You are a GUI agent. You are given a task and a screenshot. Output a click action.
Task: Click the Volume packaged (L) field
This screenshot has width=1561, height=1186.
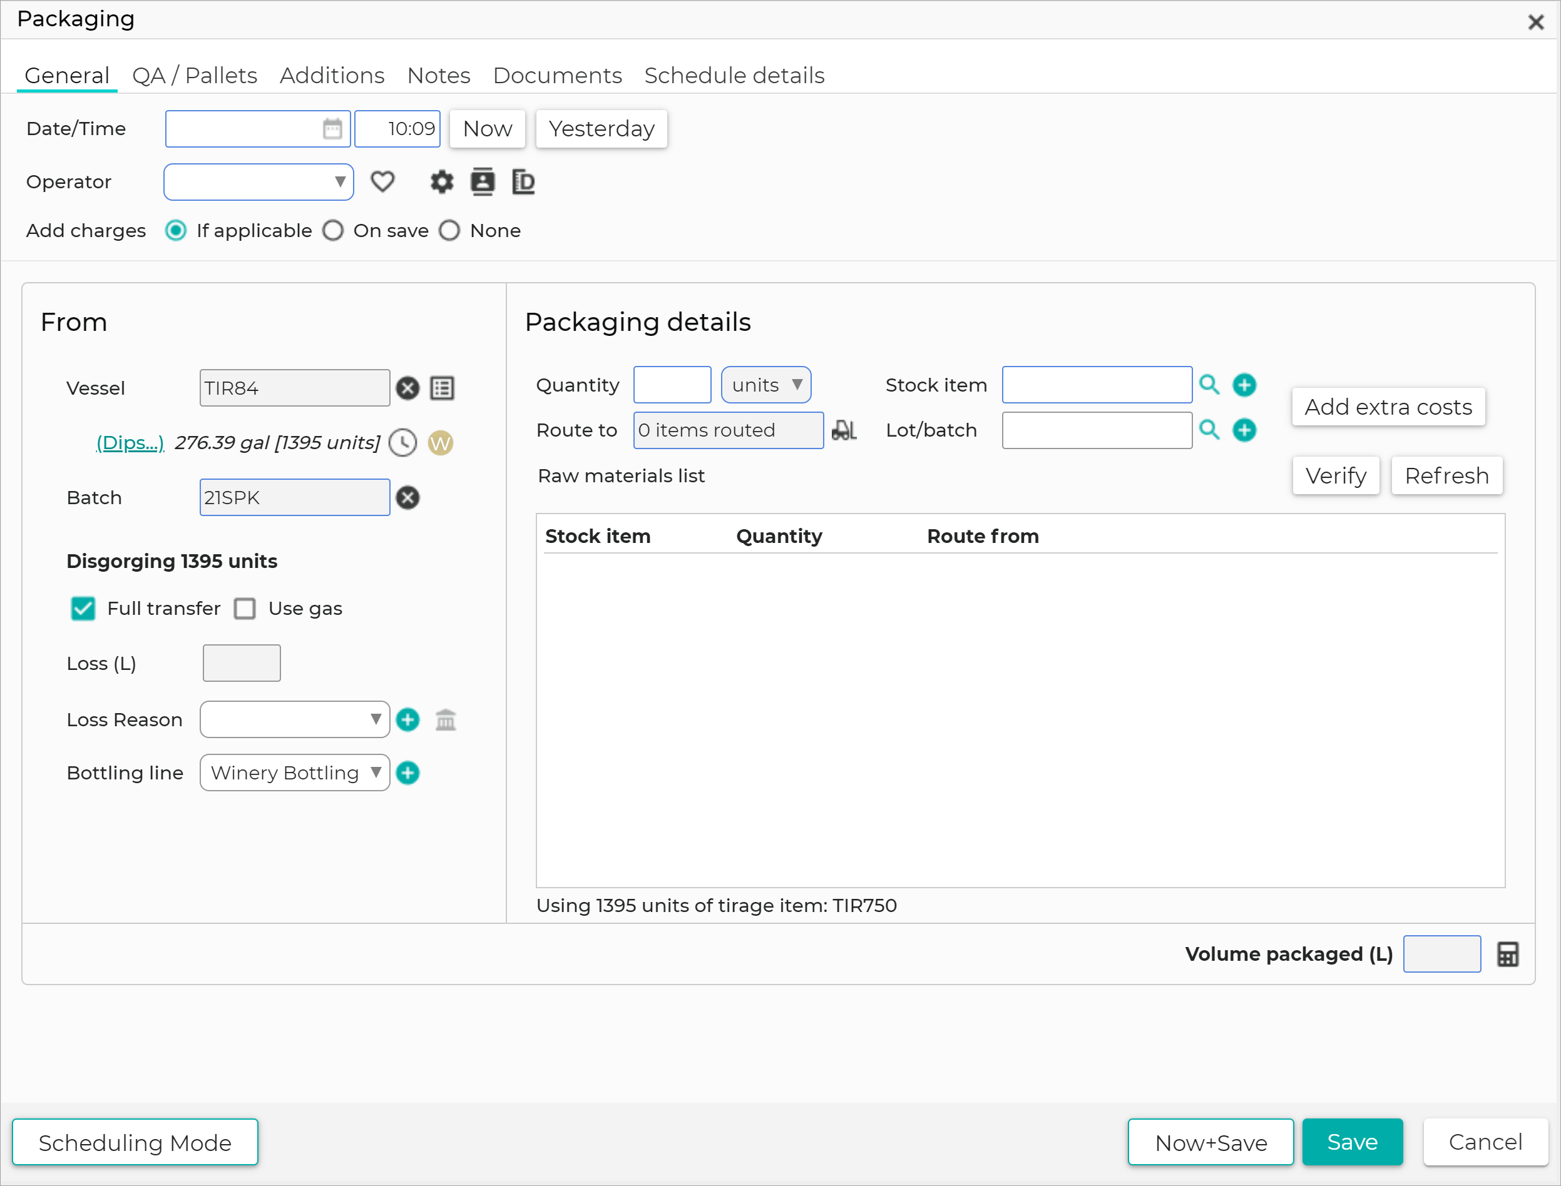(x=1441, y=955)
